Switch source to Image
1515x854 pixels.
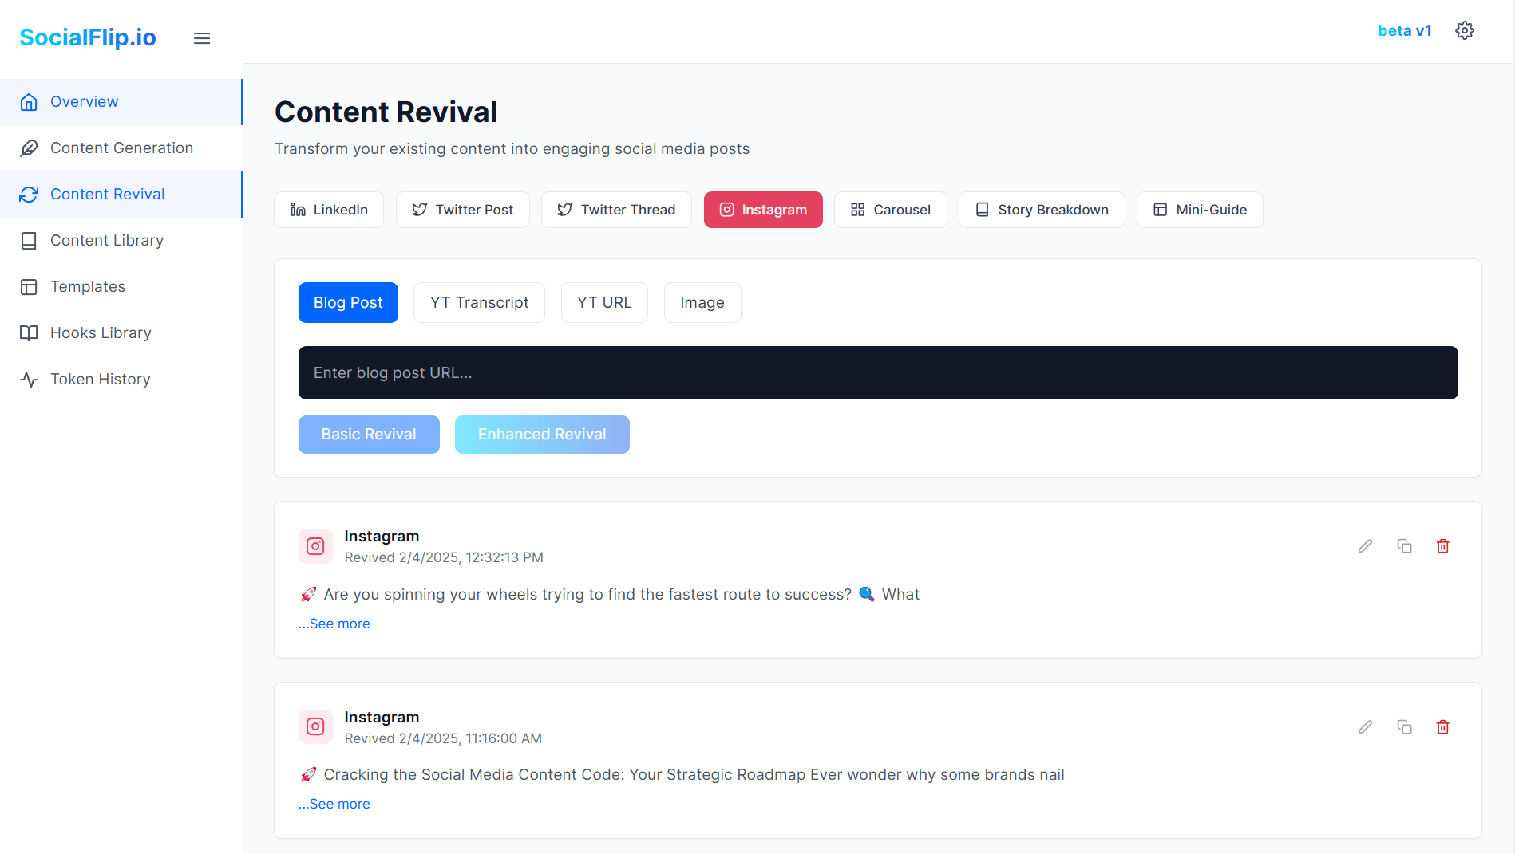tap(702, 303)
